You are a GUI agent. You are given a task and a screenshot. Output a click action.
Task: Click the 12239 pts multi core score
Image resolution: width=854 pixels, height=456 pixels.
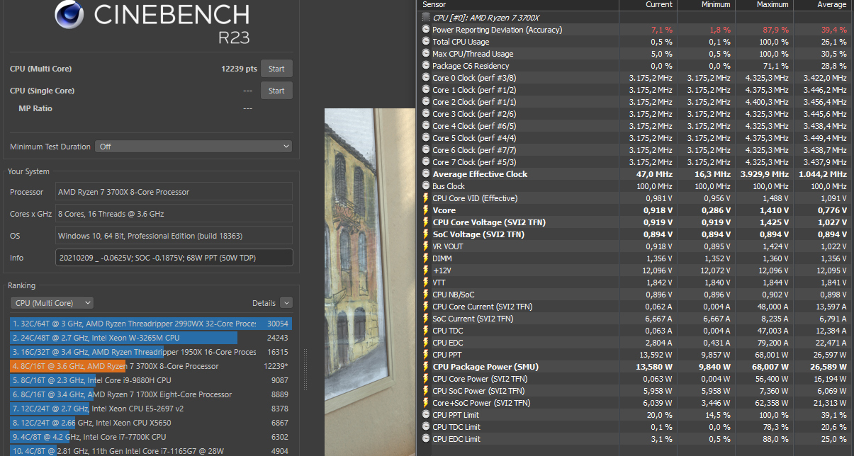239,69
